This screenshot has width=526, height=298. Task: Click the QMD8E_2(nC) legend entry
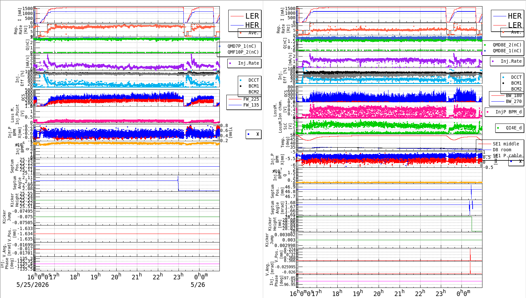pos(507,45)
